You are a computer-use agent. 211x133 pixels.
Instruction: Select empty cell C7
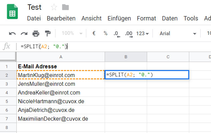[x=168, y=119]
